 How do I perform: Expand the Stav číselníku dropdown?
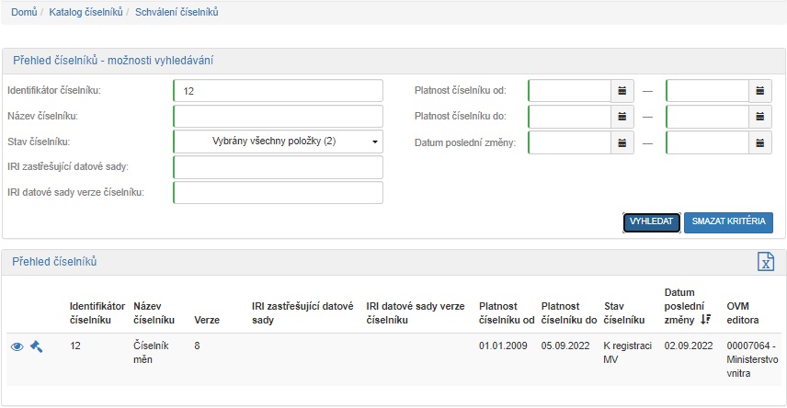click(x=278, y=142)
